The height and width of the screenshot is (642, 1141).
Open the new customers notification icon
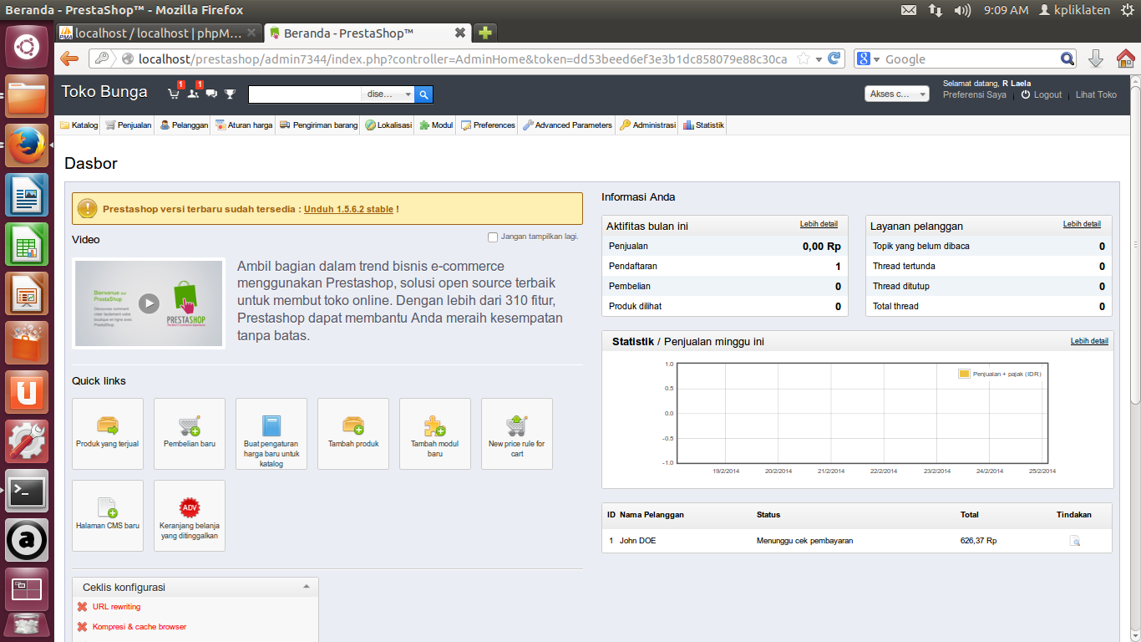[194, 93]
